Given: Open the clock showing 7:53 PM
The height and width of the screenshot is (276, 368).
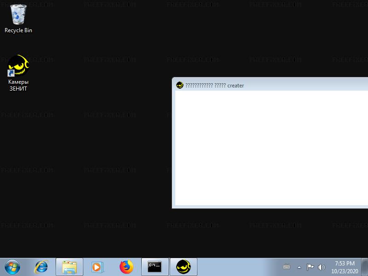Looking at the screenshot, I should click(345, 267).
